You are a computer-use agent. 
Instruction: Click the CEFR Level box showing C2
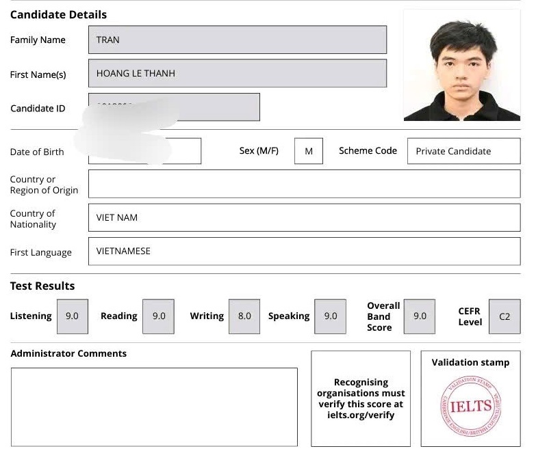[x=505, y=316]
